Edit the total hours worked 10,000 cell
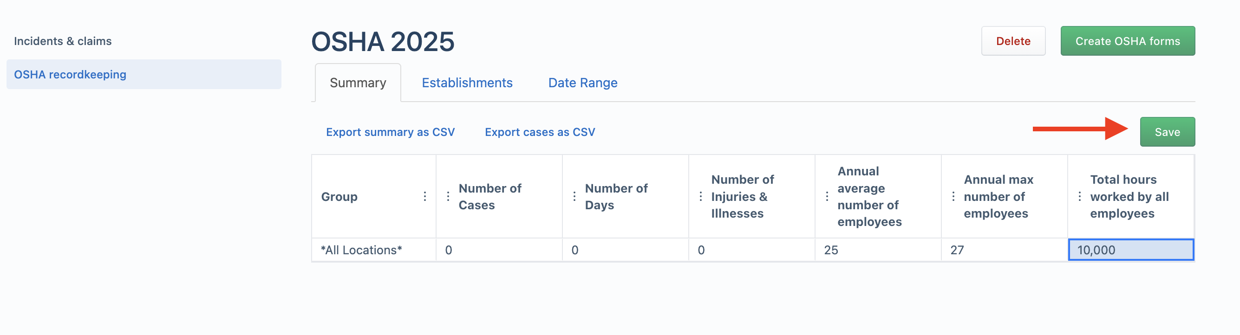 coord(1131,250)
